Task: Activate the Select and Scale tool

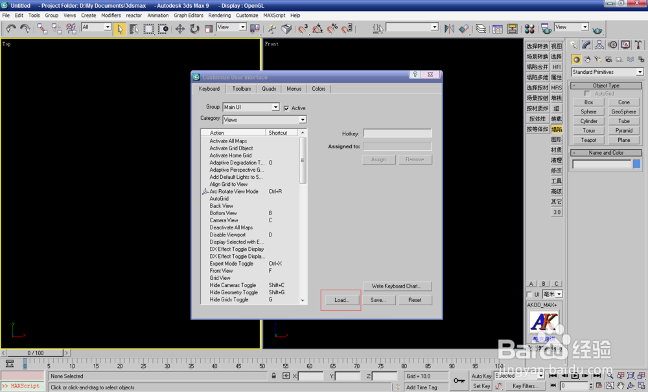Action: click(209, 29)
